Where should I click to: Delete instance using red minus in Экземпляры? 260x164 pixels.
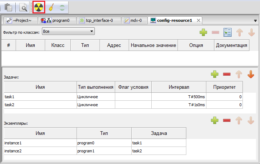tap(226, 120)
